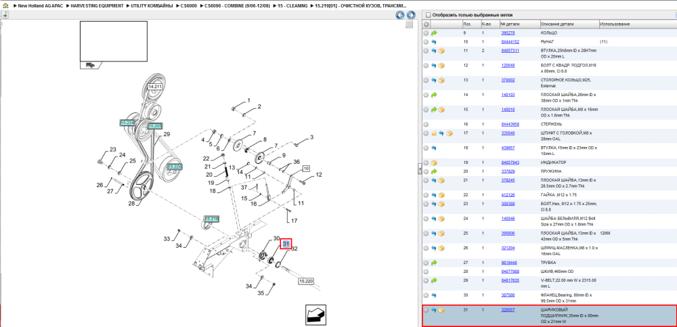Click package box icon on row 15

click(441, 110)
